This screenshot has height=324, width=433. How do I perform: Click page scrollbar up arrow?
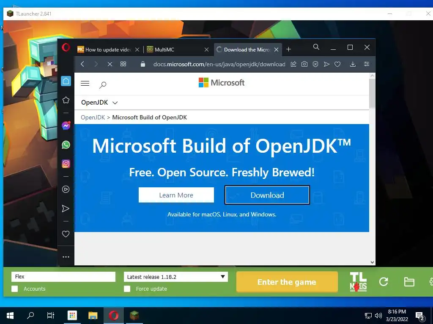tap(372, 76)
